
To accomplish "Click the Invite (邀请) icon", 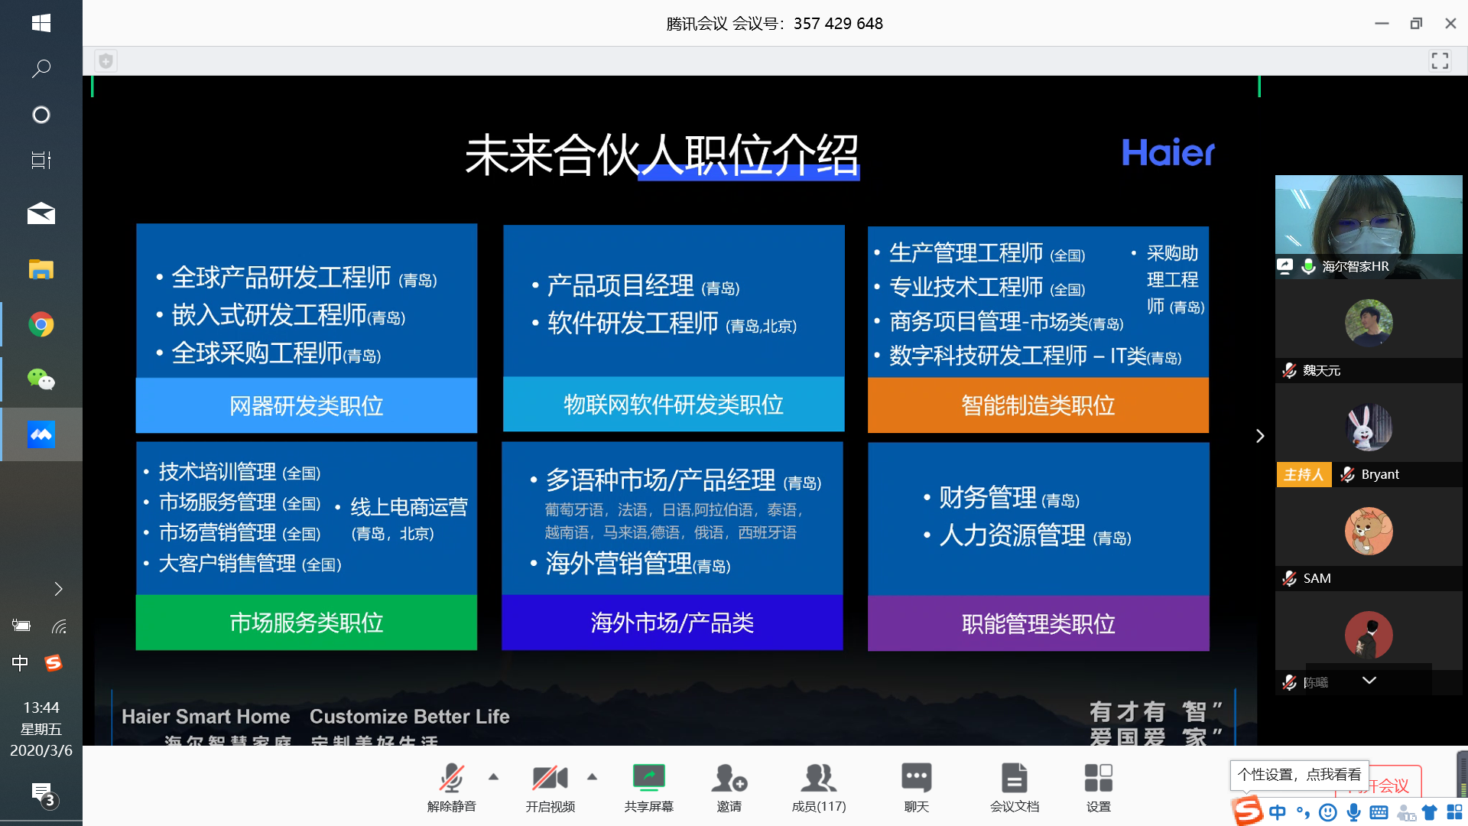I will [729, 779].
